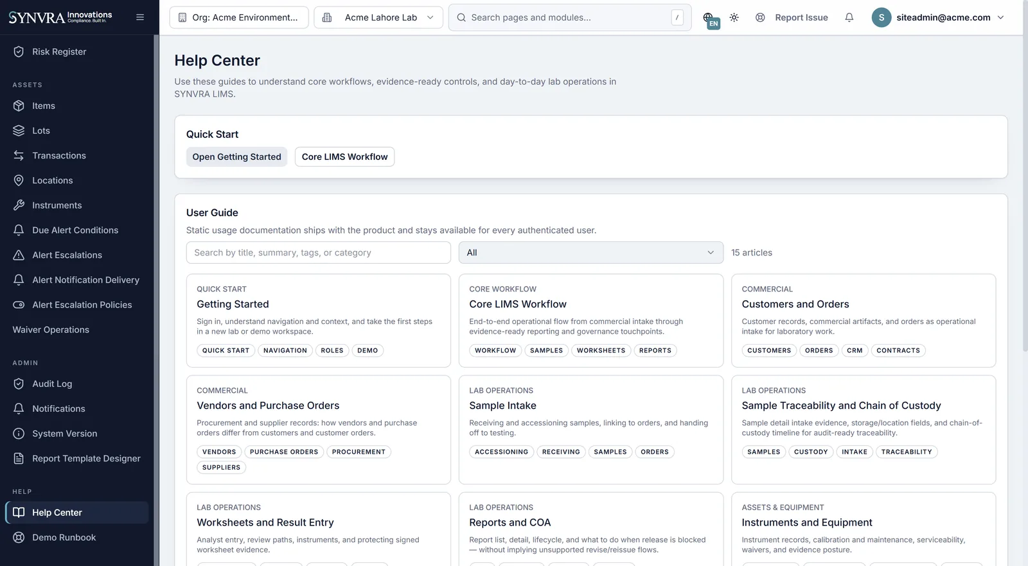
Task: Click the Risk Register shield icon
Action: pyautogui.click(x=19, y=51)
